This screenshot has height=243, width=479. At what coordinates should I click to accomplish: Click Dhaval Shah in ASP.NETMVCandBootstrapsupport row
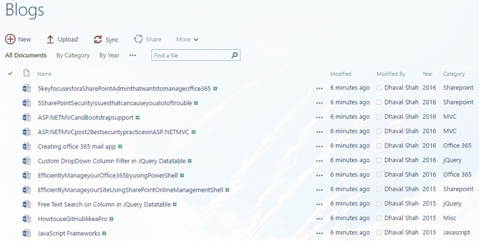[401, 117]
